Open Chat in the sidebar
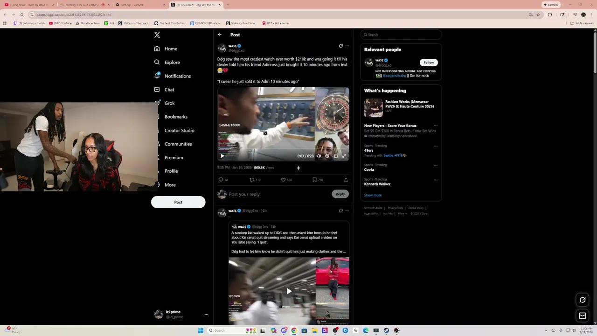The height and width of the screenshot is (336, 597). point(169,90)
